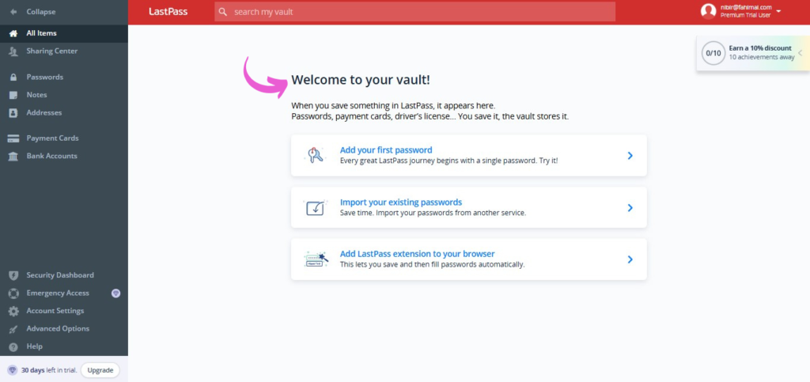This screenshot has height=382, width=810.
Task: Click the Notes page icon
Action: click(x=13, y=95)
